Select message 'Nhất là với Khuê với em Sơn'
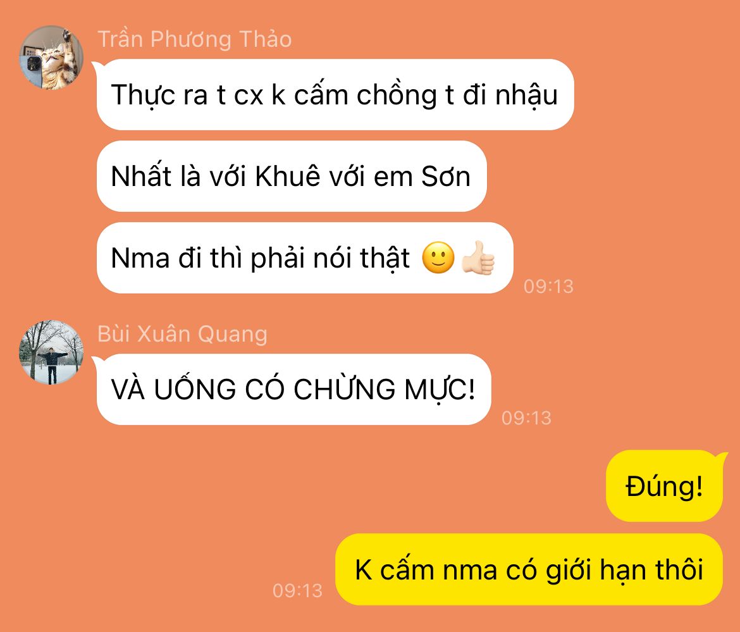 pyautogui.click(x=291, y=176)
